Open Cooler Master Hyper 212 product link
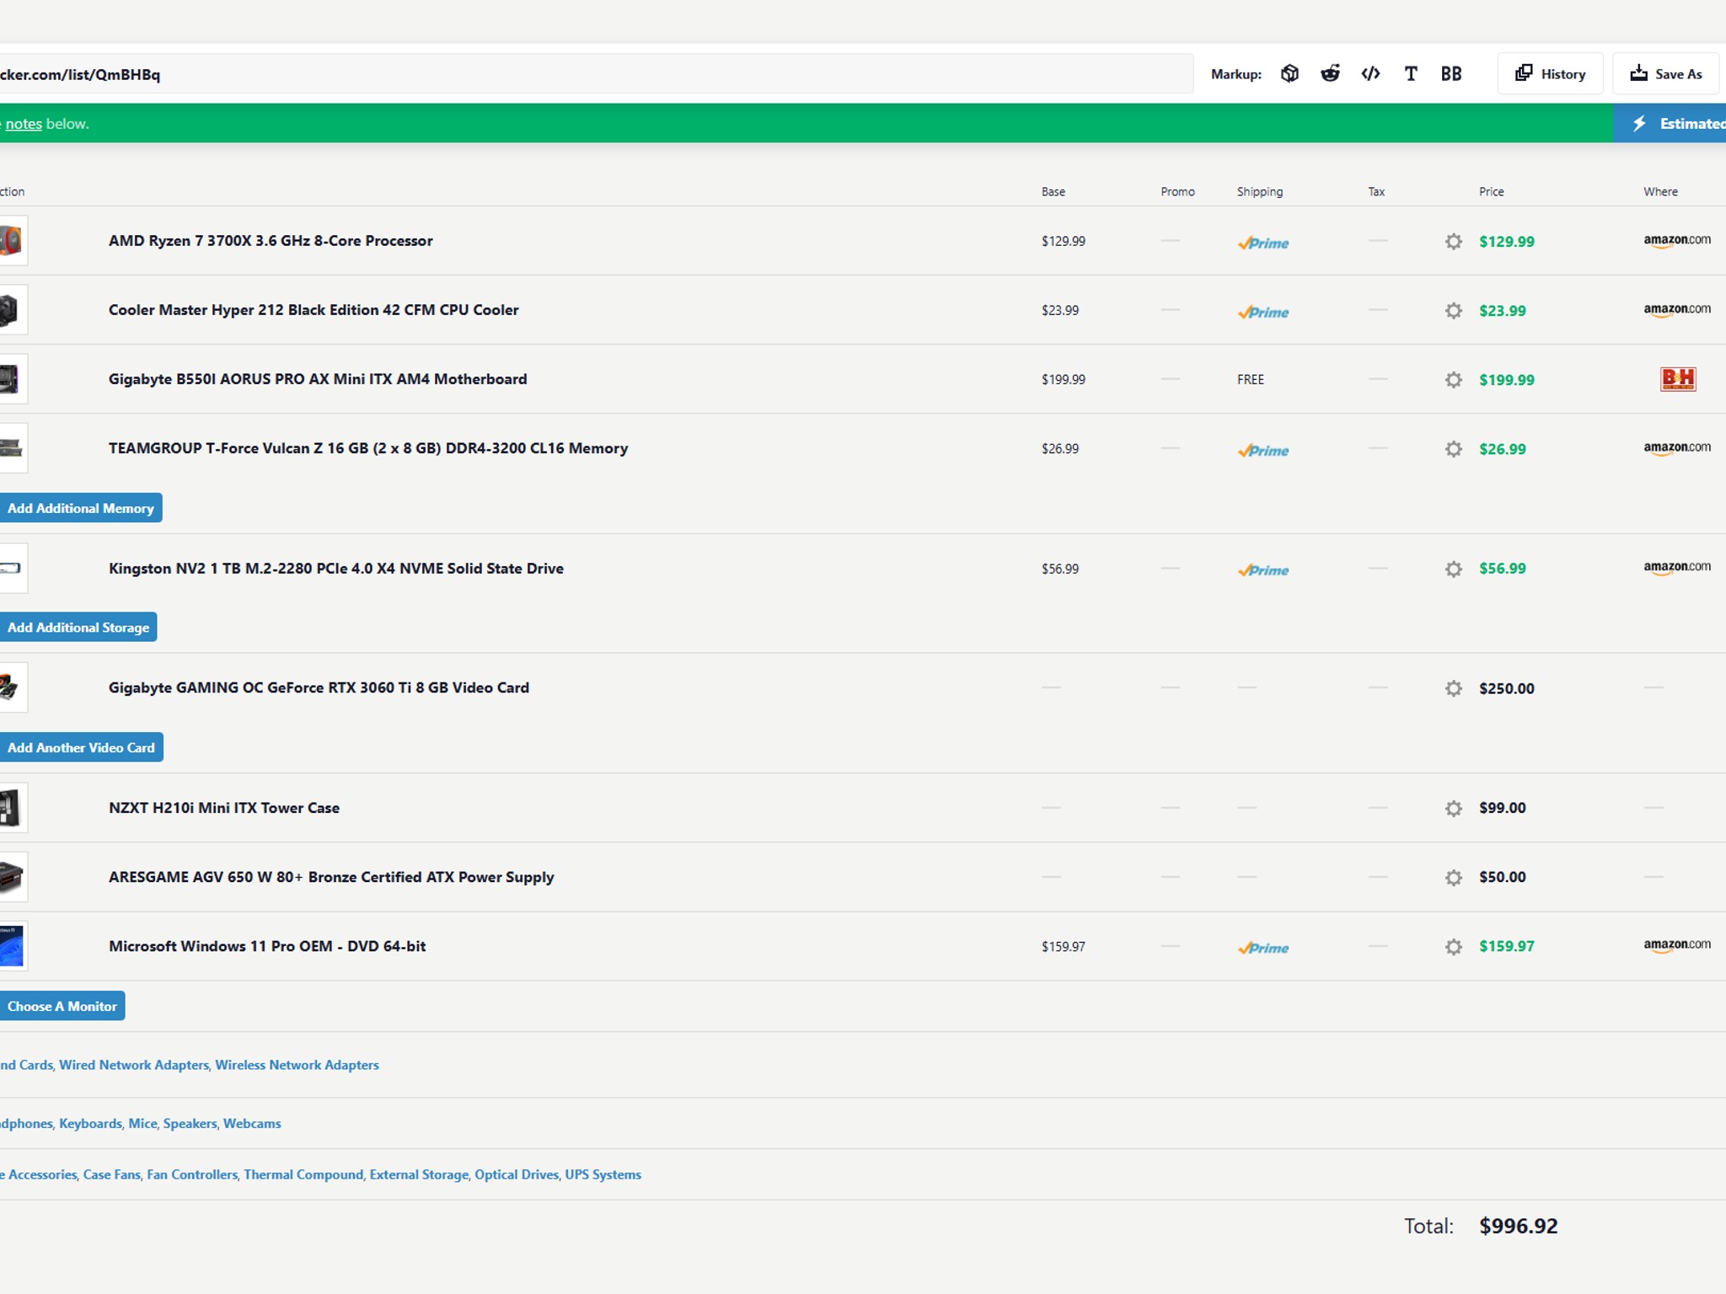Image resolution: width=1726 pixels, height=1294 pixels. point(314,309)
